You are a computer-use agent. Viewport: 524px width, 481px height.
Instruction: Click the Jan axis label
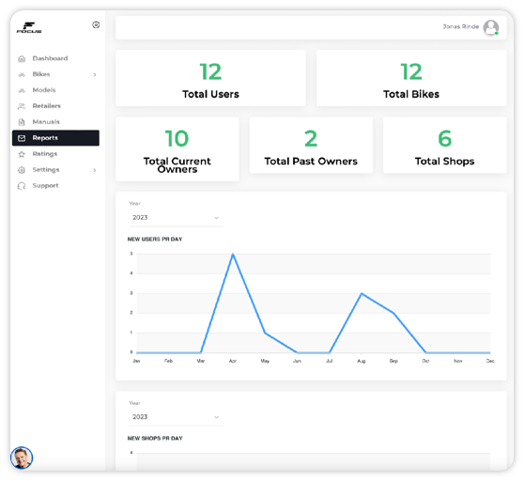pyautogui.click(x=136, y=361)
